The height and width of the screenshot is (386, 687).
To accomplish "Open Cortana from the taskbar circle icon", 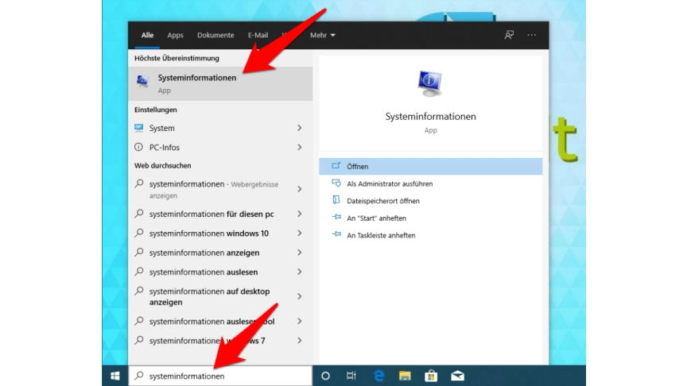I will coord(325,376).
